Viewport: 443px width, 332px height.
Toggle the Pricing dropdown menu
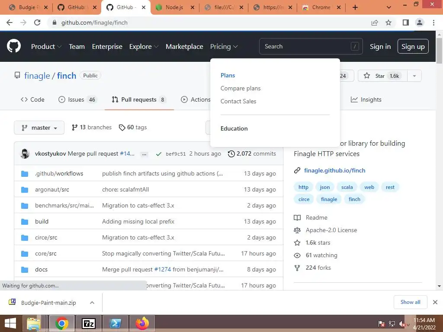(224, 47)
